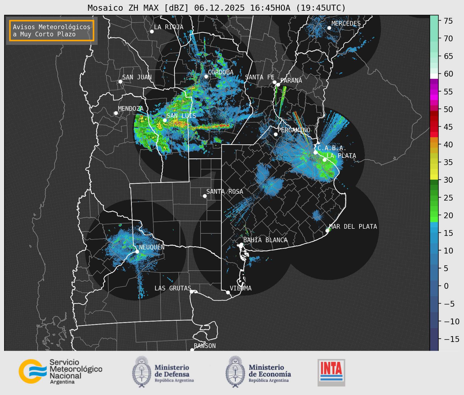The height and width of the screenshot is (395, 464).
Task: Click the Avisos Meteorológicos a Muy Corto Plazo box
Action: pos(52,30)
